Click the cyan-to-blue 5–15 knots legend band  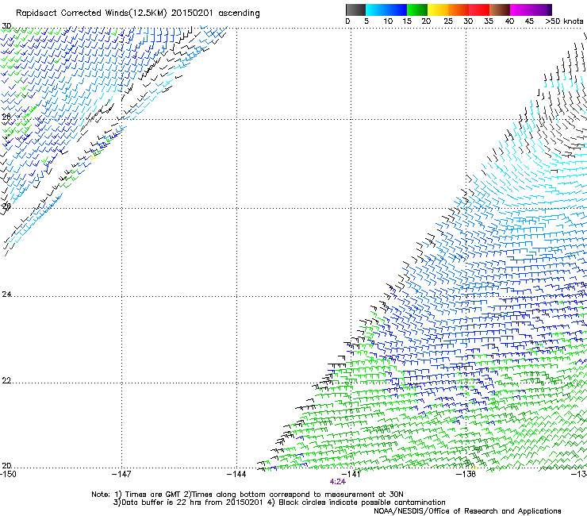(x=386, y=10)
